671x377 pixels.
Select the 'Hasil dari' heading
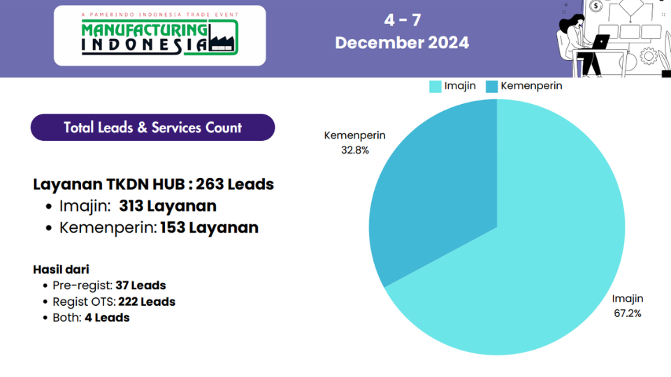pyautogui.click(x=62, y=269)
